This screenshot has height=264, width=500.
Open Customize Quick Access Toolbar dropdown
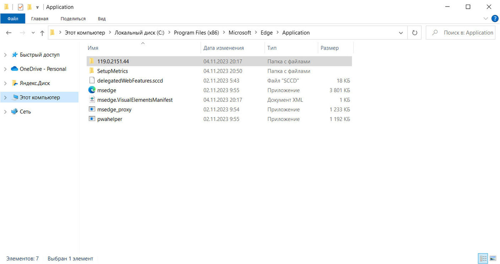coord(37,8)
